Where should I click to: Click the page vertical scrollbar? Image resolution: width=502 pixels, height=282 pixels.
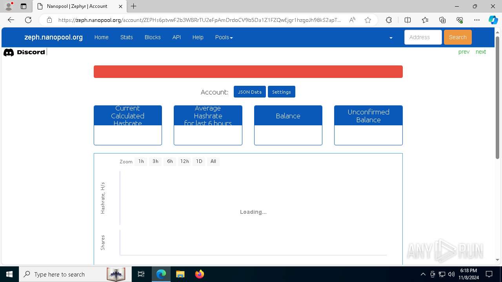[498, 98]
